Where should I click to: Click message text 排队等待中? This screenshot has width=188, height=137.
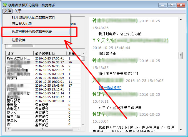point(107,54)
